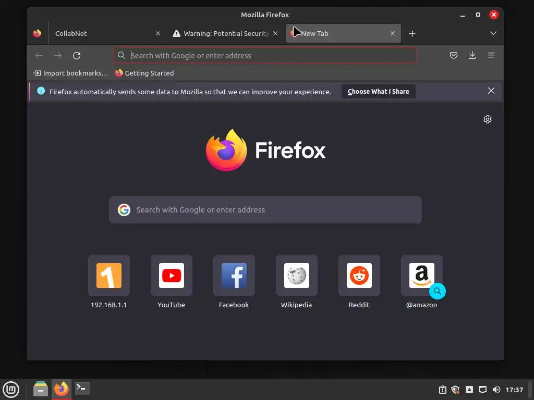Maximize the Mozilla Firefox window
Viewport: 534px width, 400px height.
coord(478,15)
